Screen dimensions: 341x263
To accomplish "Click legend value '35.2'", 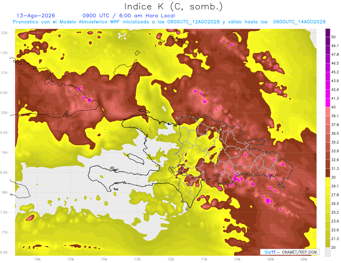I will pos(335,142).
